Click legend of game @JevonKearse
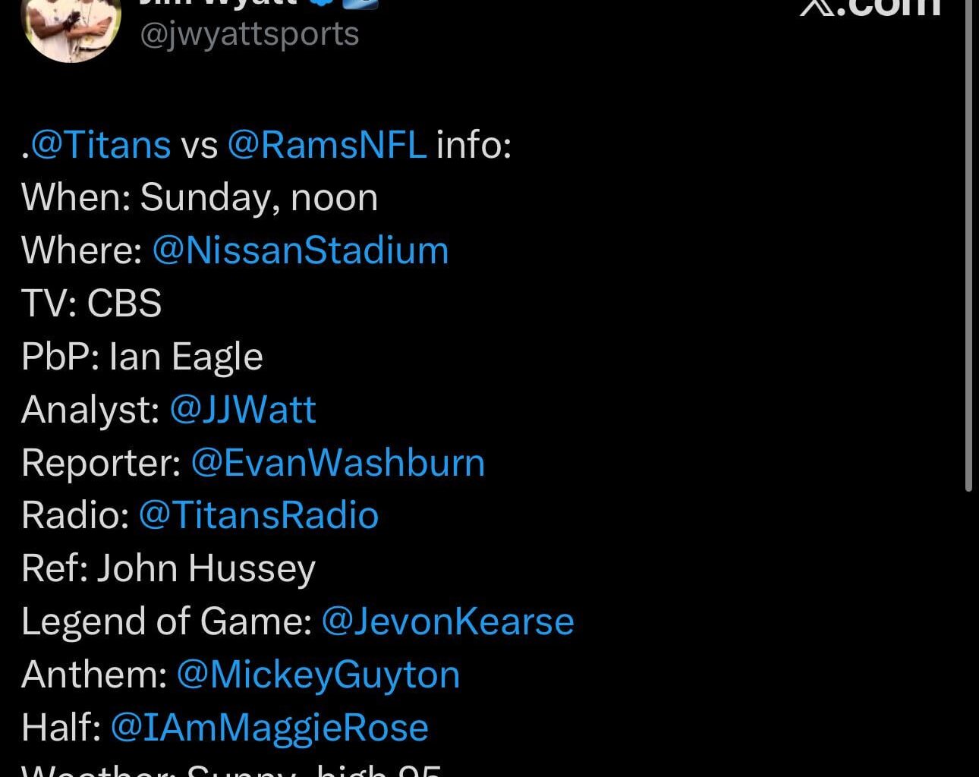Screen dimensions: 979x777 (x=448, y=621)
